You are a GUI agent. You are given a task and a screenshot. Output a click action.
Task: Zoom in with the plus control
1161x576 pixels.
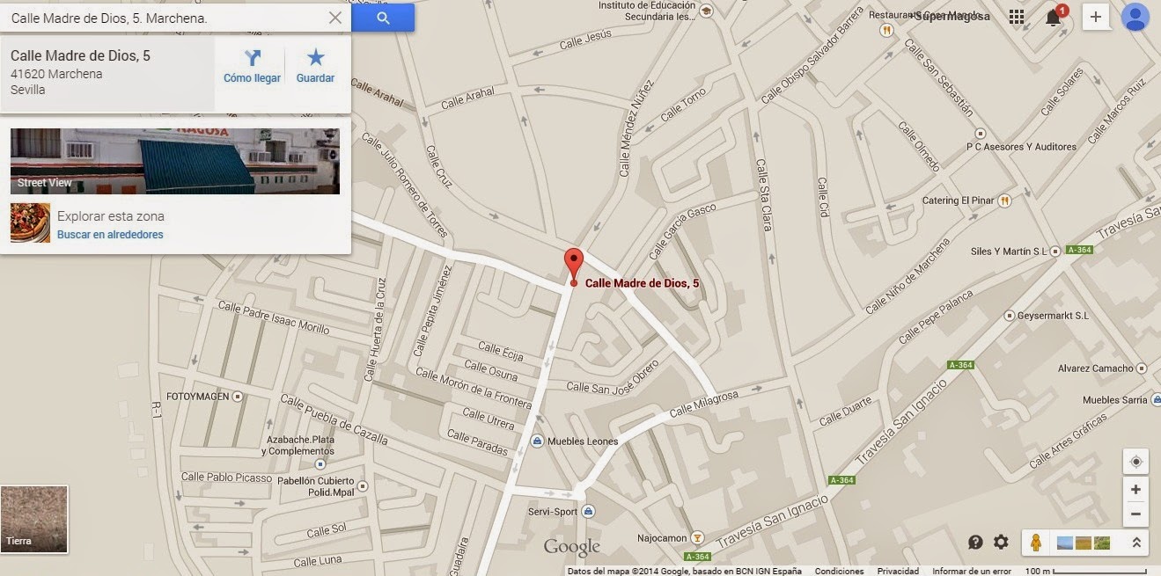pos(1135,490)
